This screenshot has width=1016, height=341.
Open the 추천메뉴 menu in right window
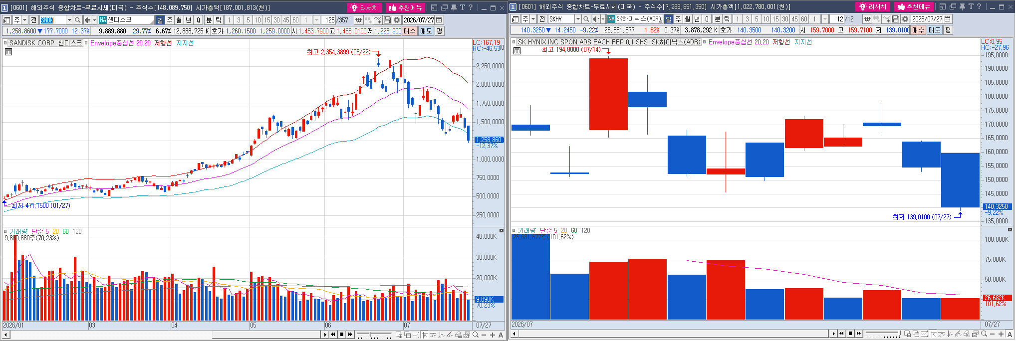point(914,6)
